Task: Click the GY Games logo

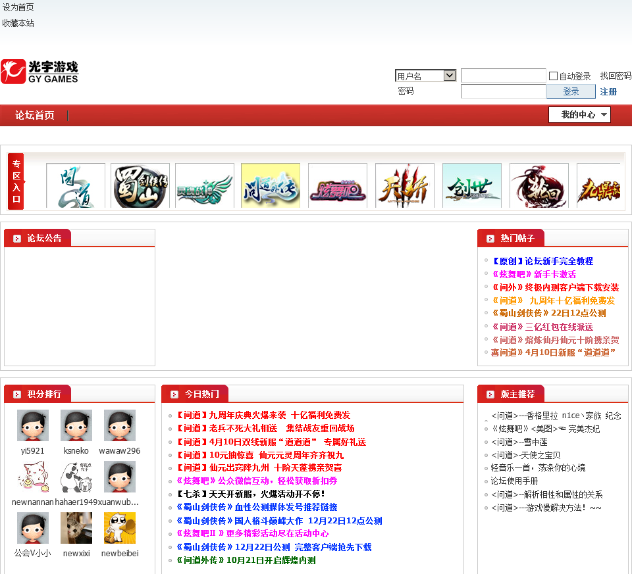Action: (x=39, y=72)
